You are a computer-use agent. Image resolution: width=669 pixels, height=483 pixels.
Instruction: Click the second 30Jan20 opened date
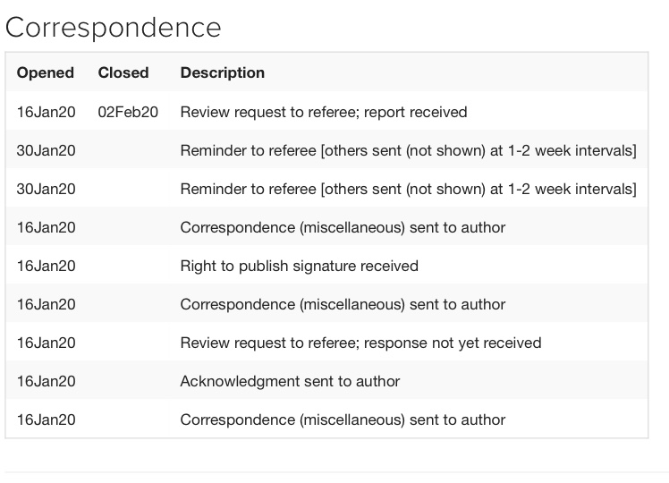47,189
